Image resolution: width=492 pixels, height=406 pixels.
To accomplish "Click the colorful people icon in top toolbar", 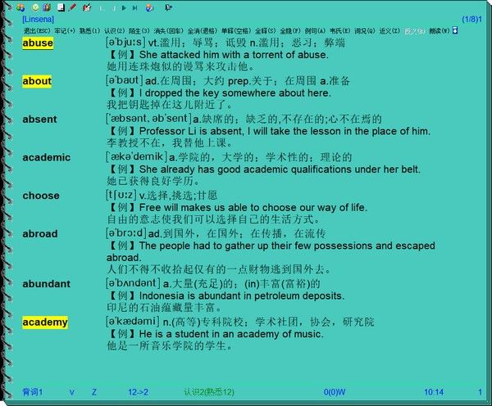I will (20, 7).
